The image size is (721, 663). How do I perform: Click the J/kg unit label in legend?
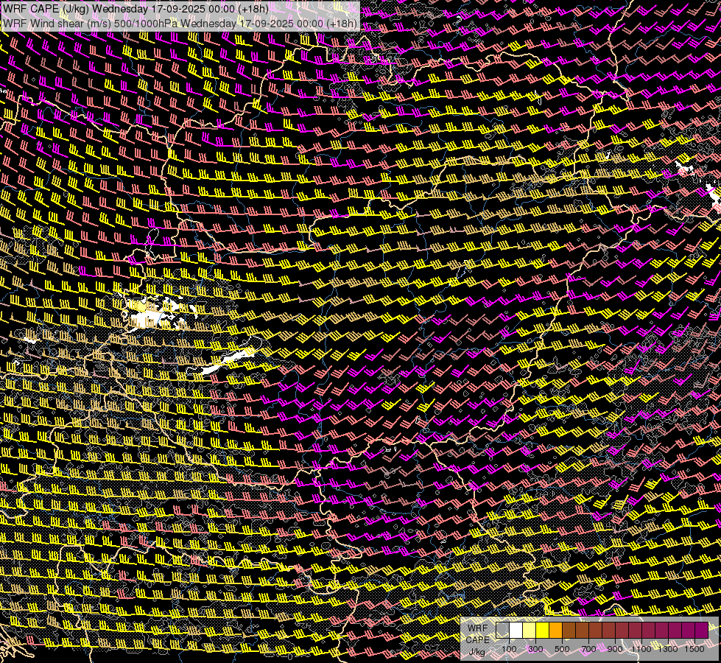click(477, 652)
